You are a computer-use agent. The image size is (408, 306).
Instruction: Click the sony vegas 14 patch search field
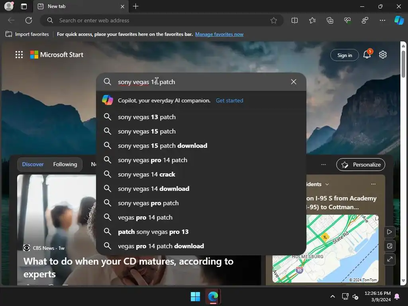201,82
